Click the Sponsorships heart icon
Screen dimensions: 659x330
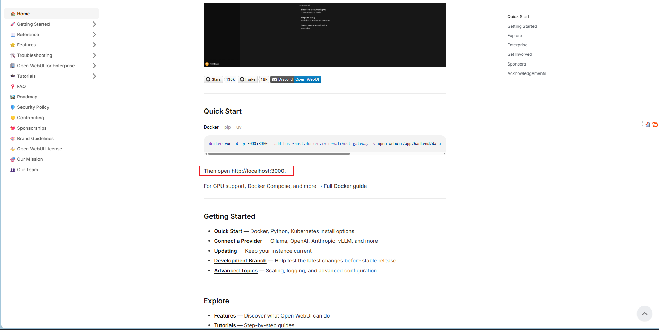pyautogui.click(x=13, y=128)
